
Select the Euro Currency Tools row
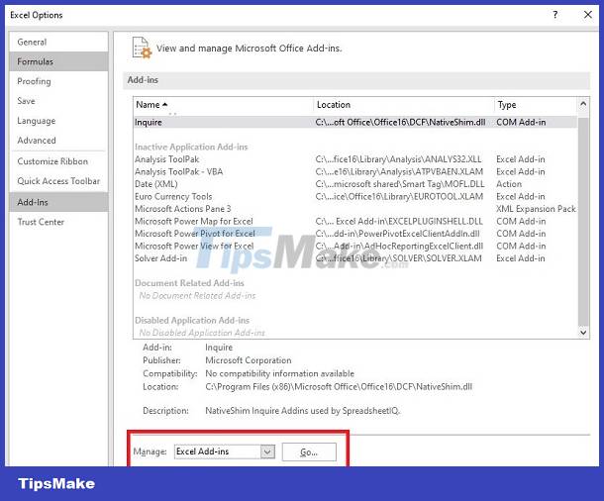pos(355,196)
